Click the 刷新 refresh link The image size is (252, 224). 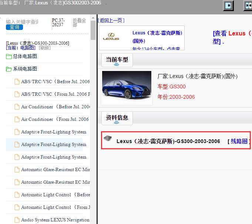coord(45,48)
